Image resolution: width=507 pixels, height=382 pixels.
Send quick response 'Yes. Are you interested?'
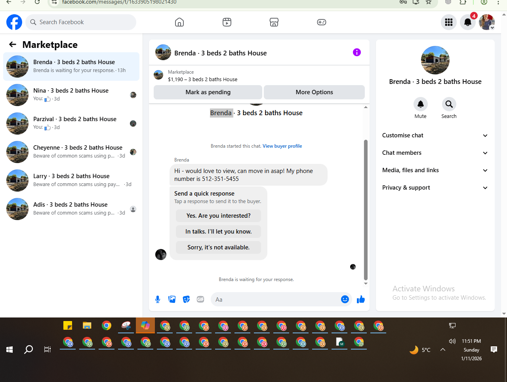click(x=219, y=216)
